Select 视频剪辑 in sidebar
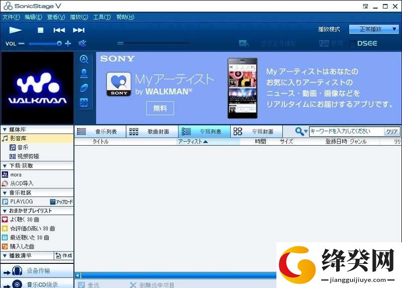Image resolution: width=402 pixels, height=288 pixels. pyautogui.click(x=24, y=156)
